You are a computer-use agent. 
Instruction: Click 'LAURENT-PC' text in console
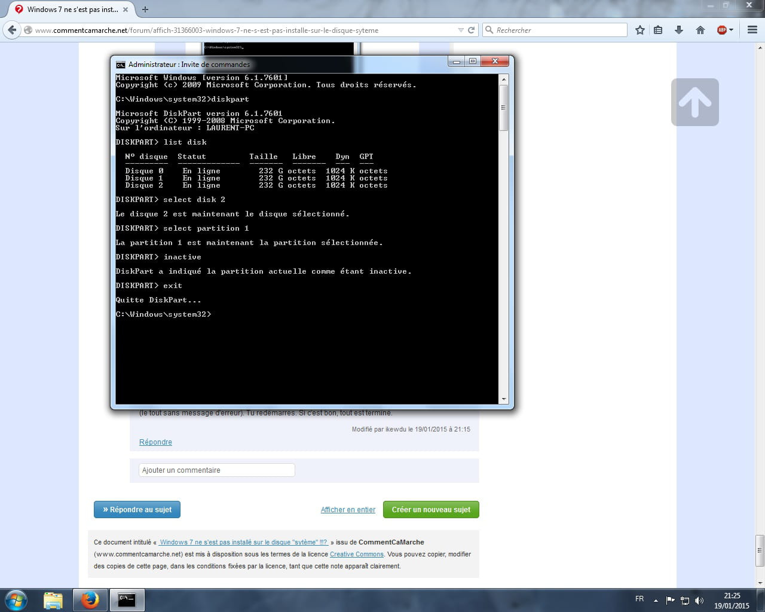click(230, 128)
